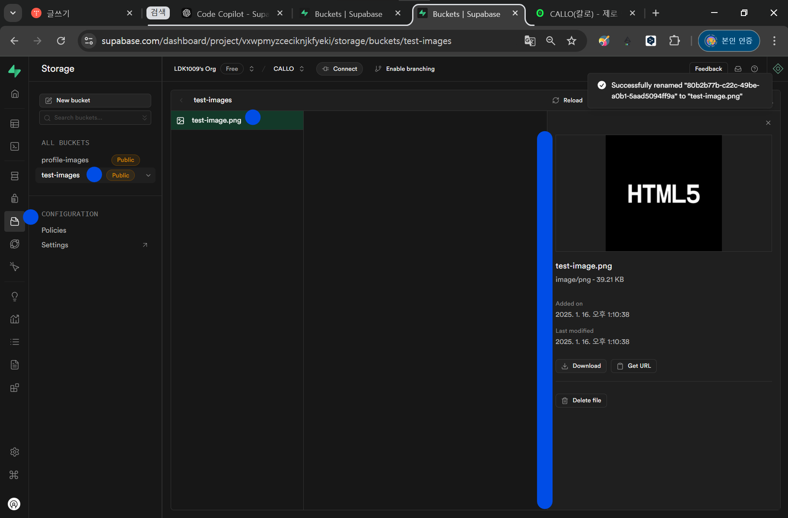Open the Authentication lock icon
This screenshot has width=788, height=518.
click(x=15, y=199)
